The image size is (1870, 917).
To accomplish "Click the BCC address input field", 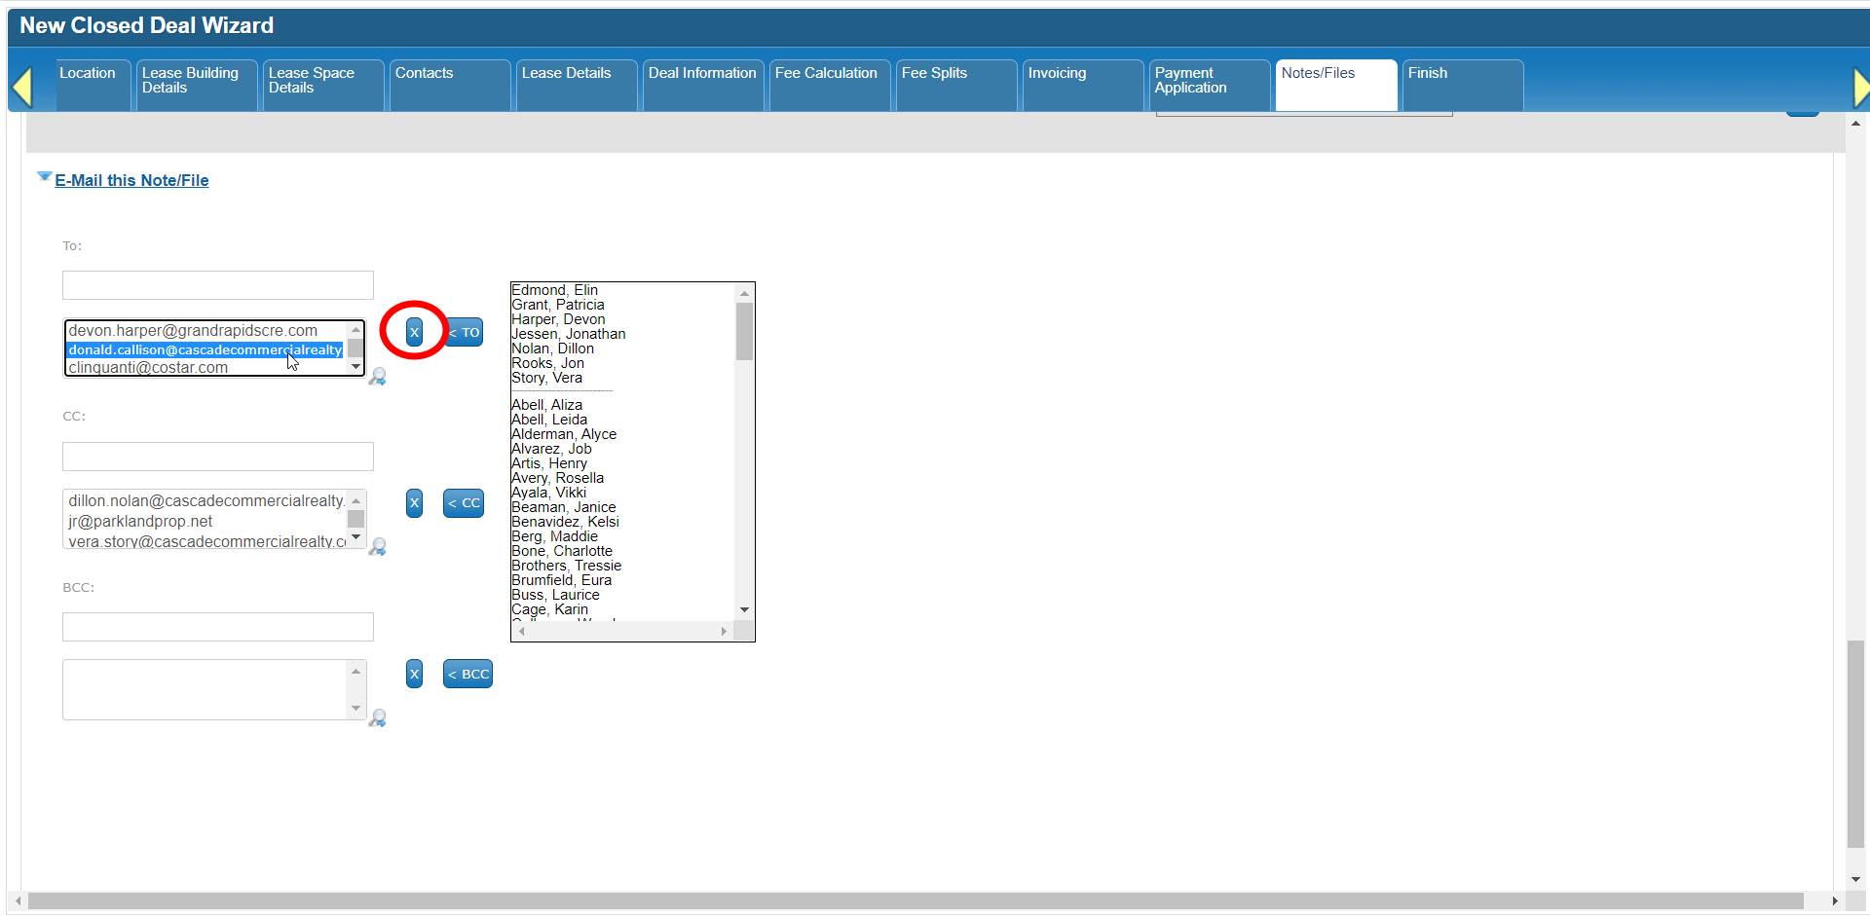I will pos(217,627).
